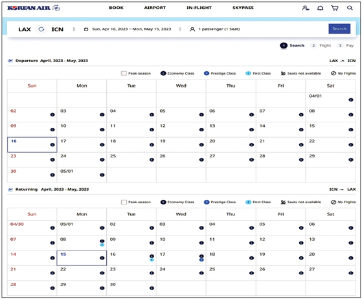Swap LAX and ICN with the swap icon
The width and height of the screenshot is (362, 299).
(x=41, y=29)
